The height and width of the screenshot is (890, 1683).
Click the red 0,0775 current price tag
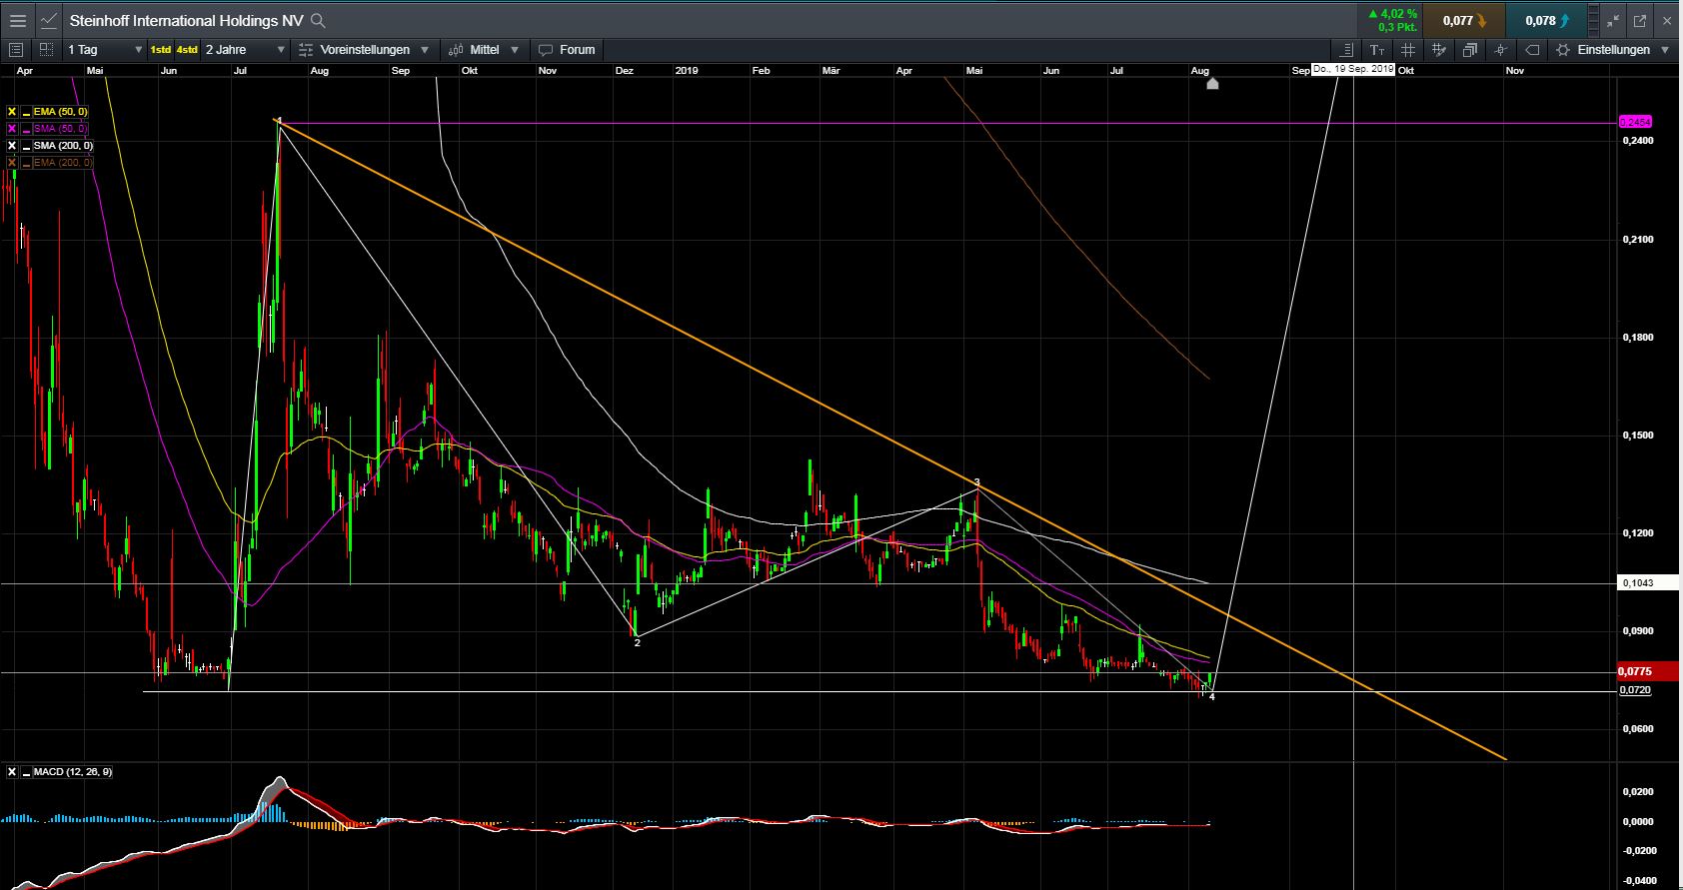(x=1648, y=672)
